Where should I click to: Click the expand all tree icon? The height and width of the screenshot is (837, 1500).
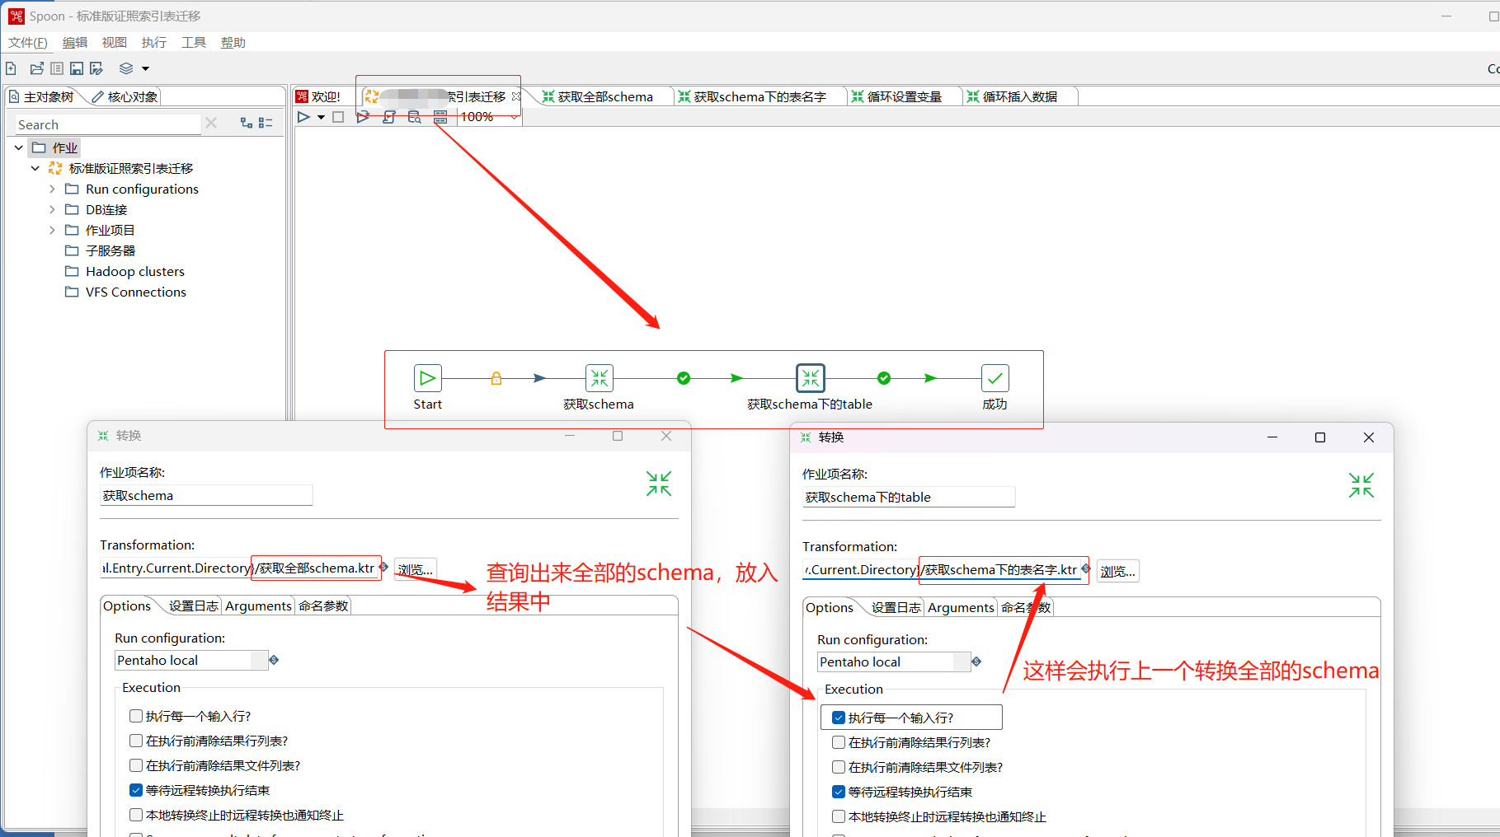point(246,123)
